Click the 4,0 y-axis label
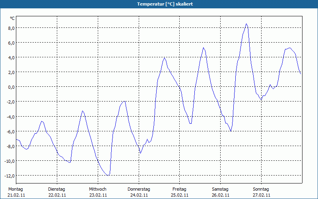318x199 pixels. click(12, 58)
